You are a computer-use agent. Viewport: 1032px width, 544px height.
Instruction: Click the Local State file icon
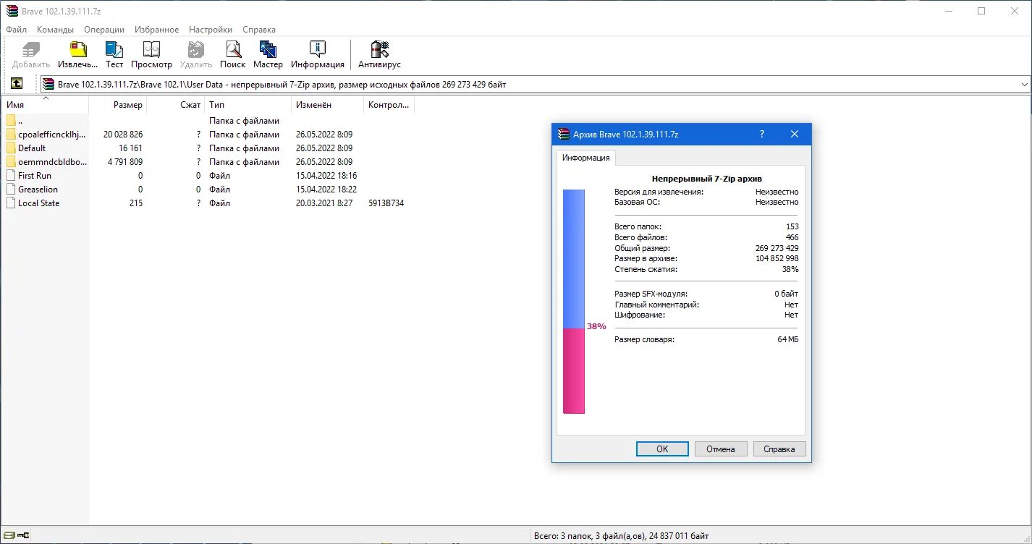tap(11, 203)
